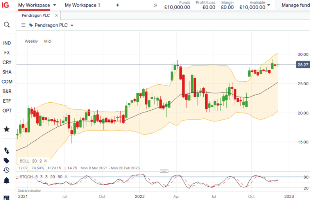Screen dimensions: 310x200
Task: Change the Weekly timeframe setting
Action: [x=31, y=41]
